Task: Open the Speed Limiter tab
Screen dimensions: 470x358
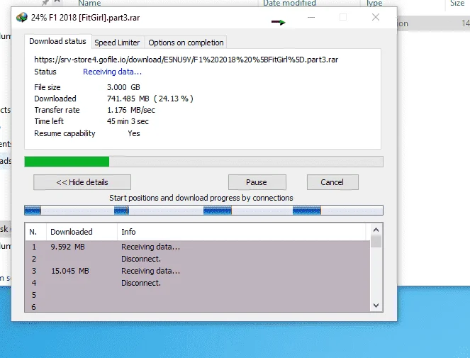Action: coord(117,43)
